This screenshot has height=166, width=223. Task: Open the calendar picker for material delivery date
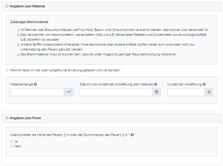pyautogui.click(x=157, y=92)
